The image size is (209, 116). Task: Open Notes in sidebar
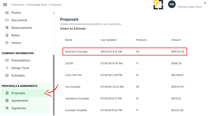click(15, 35)
